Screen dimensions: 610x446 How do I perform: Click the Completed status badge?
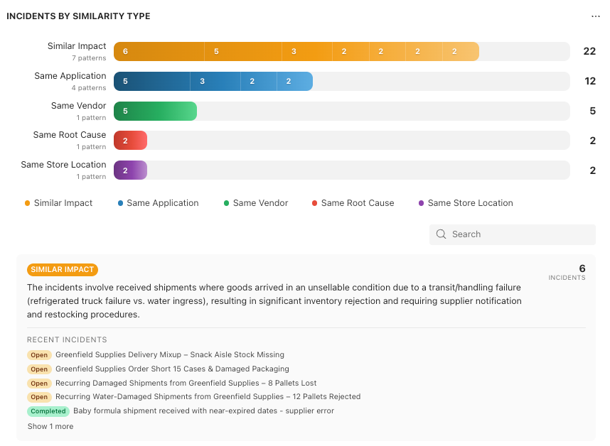click(48, 411)
